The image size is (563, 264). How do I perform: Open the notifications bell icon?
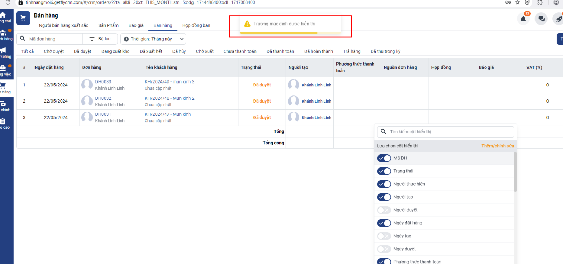(523, 19)
